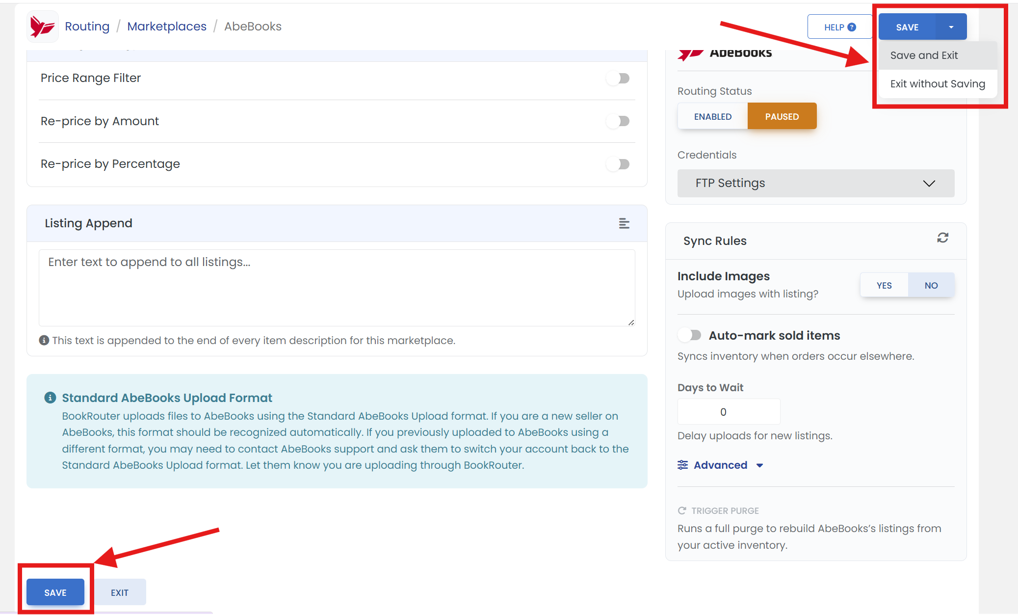Click the Days to Wait label
This screenshot has height=615, width=1018.
[x=710, y=388]
